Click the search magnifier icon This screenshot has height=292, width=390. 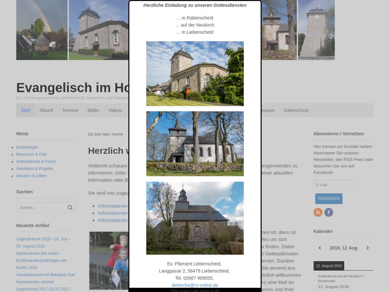tap(70, 208)
